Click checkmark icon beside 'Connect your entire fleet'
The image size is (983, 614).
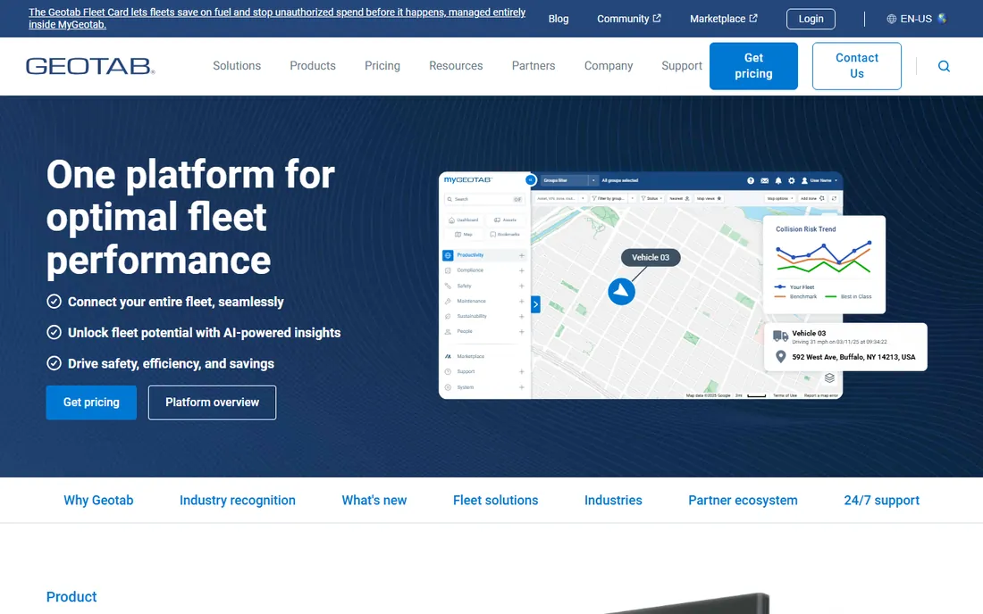[x=54, y=302]
